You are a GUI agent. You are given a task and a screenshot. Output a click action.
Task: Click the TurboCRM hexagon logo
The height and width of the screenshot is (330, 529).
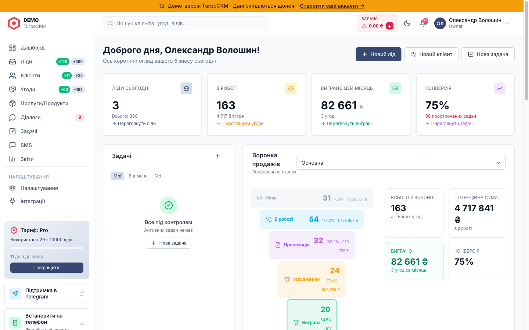point(14,23)
